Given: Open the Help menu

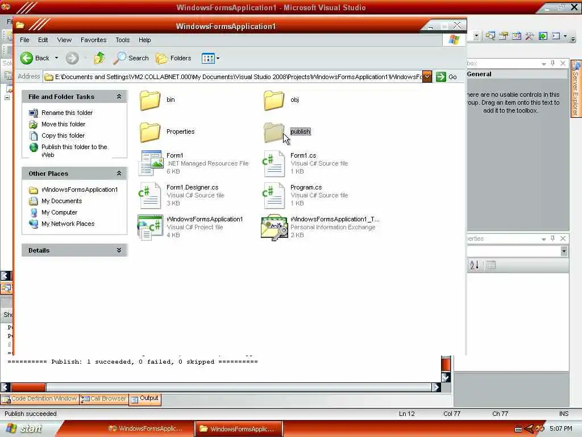Looking at the screenshot, I should point(145,40).
